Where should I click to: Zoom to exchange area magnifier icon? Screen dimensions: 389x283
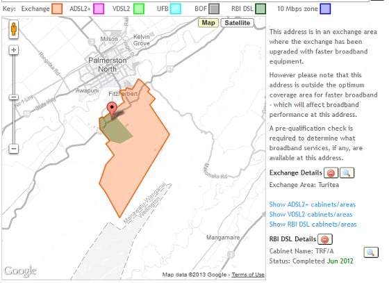[347, 173]
